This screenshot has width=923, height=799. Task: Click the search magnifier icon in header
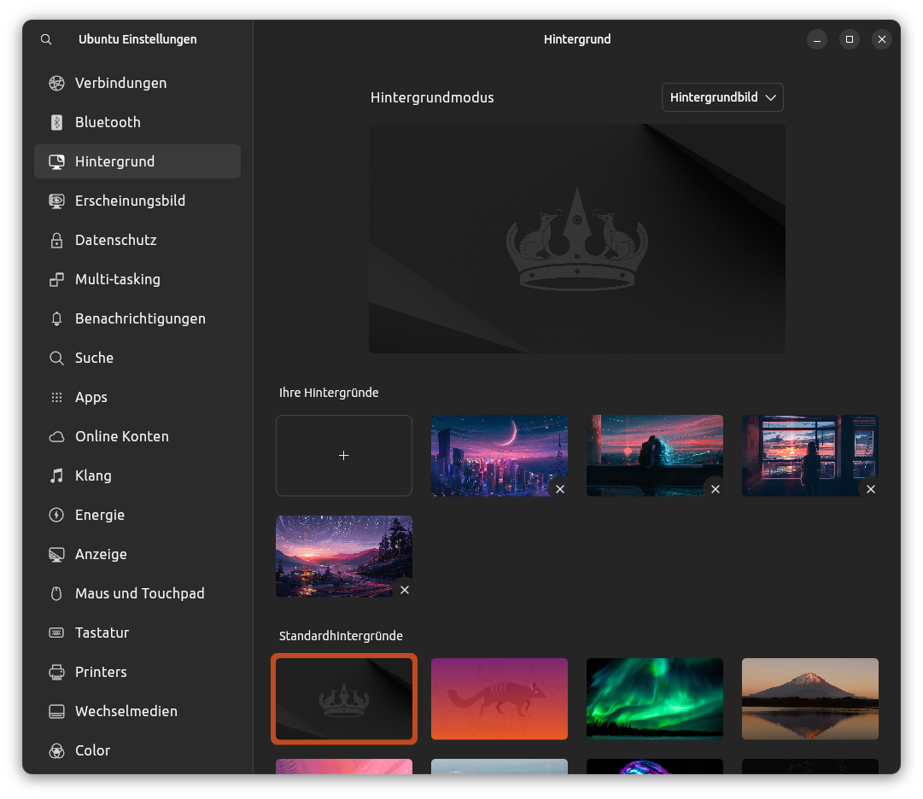click(x=46, y=39)
